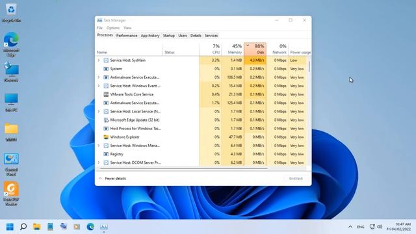
Task: Open the Microsoft Edge desktop shortcut
Action: pyautogui.click(x=11, y=44)
